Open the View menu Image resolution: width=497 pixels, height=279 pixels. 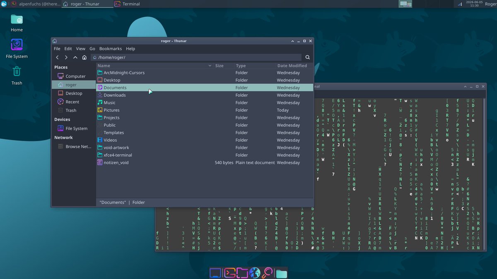pos(81,49)
